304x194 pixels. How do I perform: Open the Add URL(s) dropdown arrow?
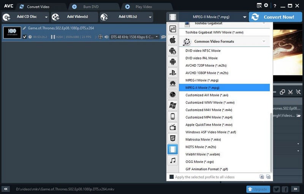click(x=150, y=17)
